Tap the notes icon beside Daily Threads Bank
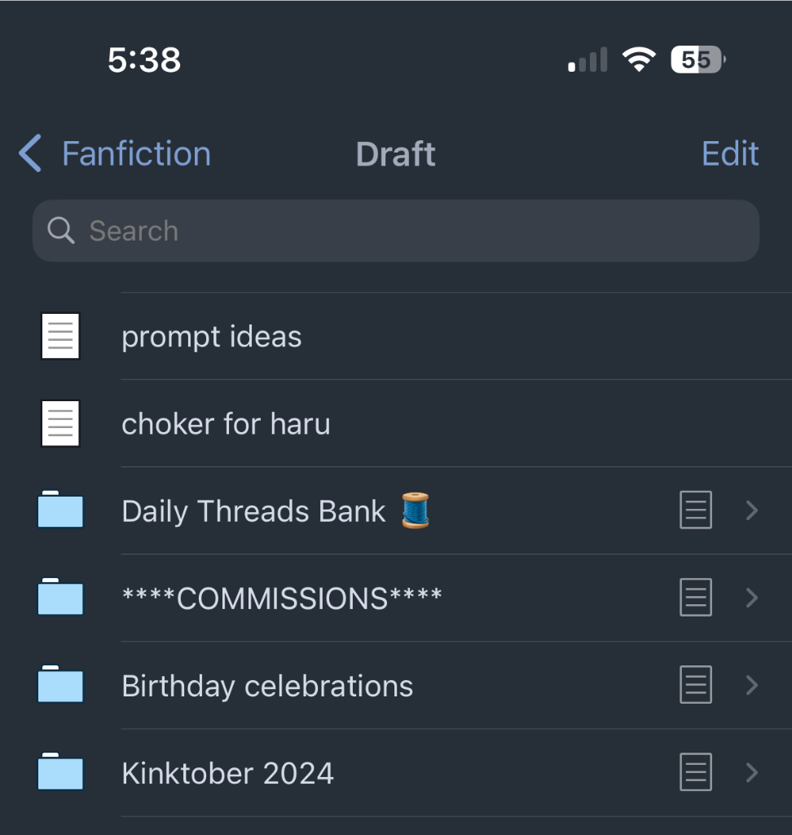 [696, 510]
